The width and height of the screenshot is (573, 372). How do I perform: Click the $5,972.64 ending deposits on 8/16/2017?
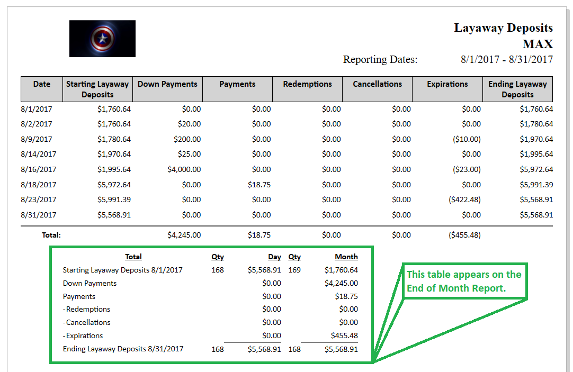(x=536, y=170)
